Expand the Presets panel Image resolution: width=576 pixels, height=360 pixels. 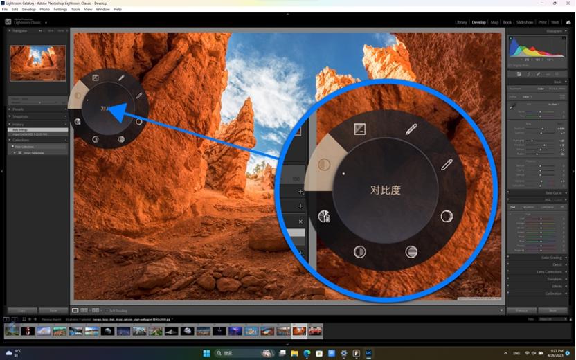tap(10, 109)
